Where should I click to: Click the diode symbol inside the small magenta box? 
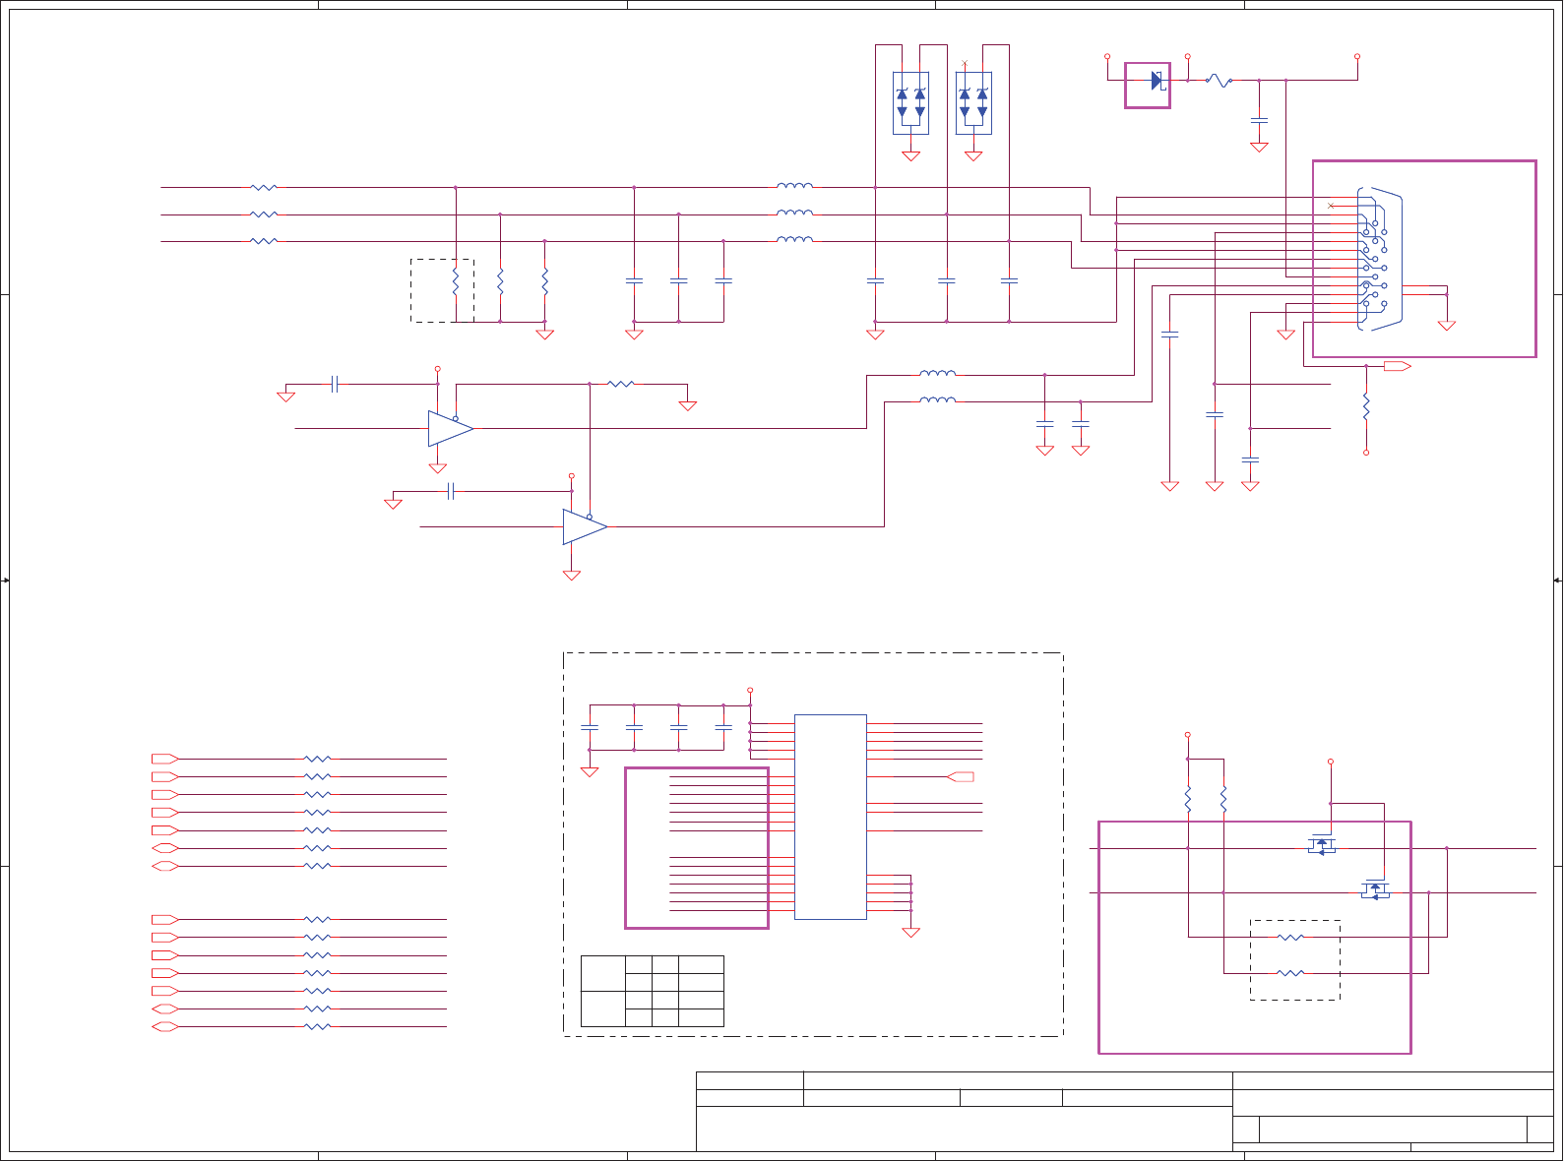1157,81
